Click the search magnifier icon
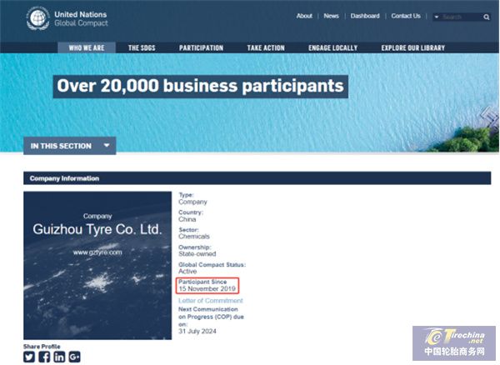The image size is (500, 365). (x=487, y=17)
